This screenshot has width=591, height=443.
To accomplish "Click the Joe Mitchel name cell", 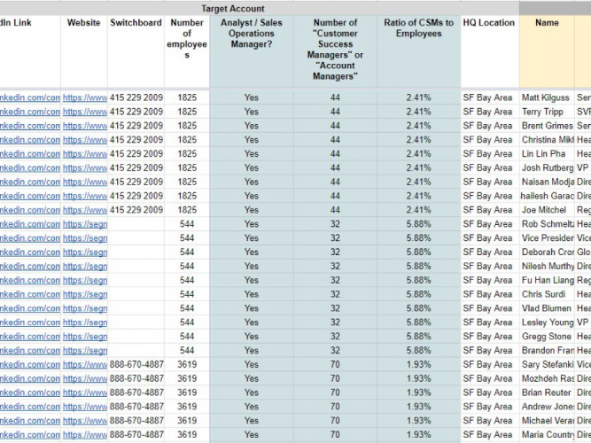I will (547, 210).
